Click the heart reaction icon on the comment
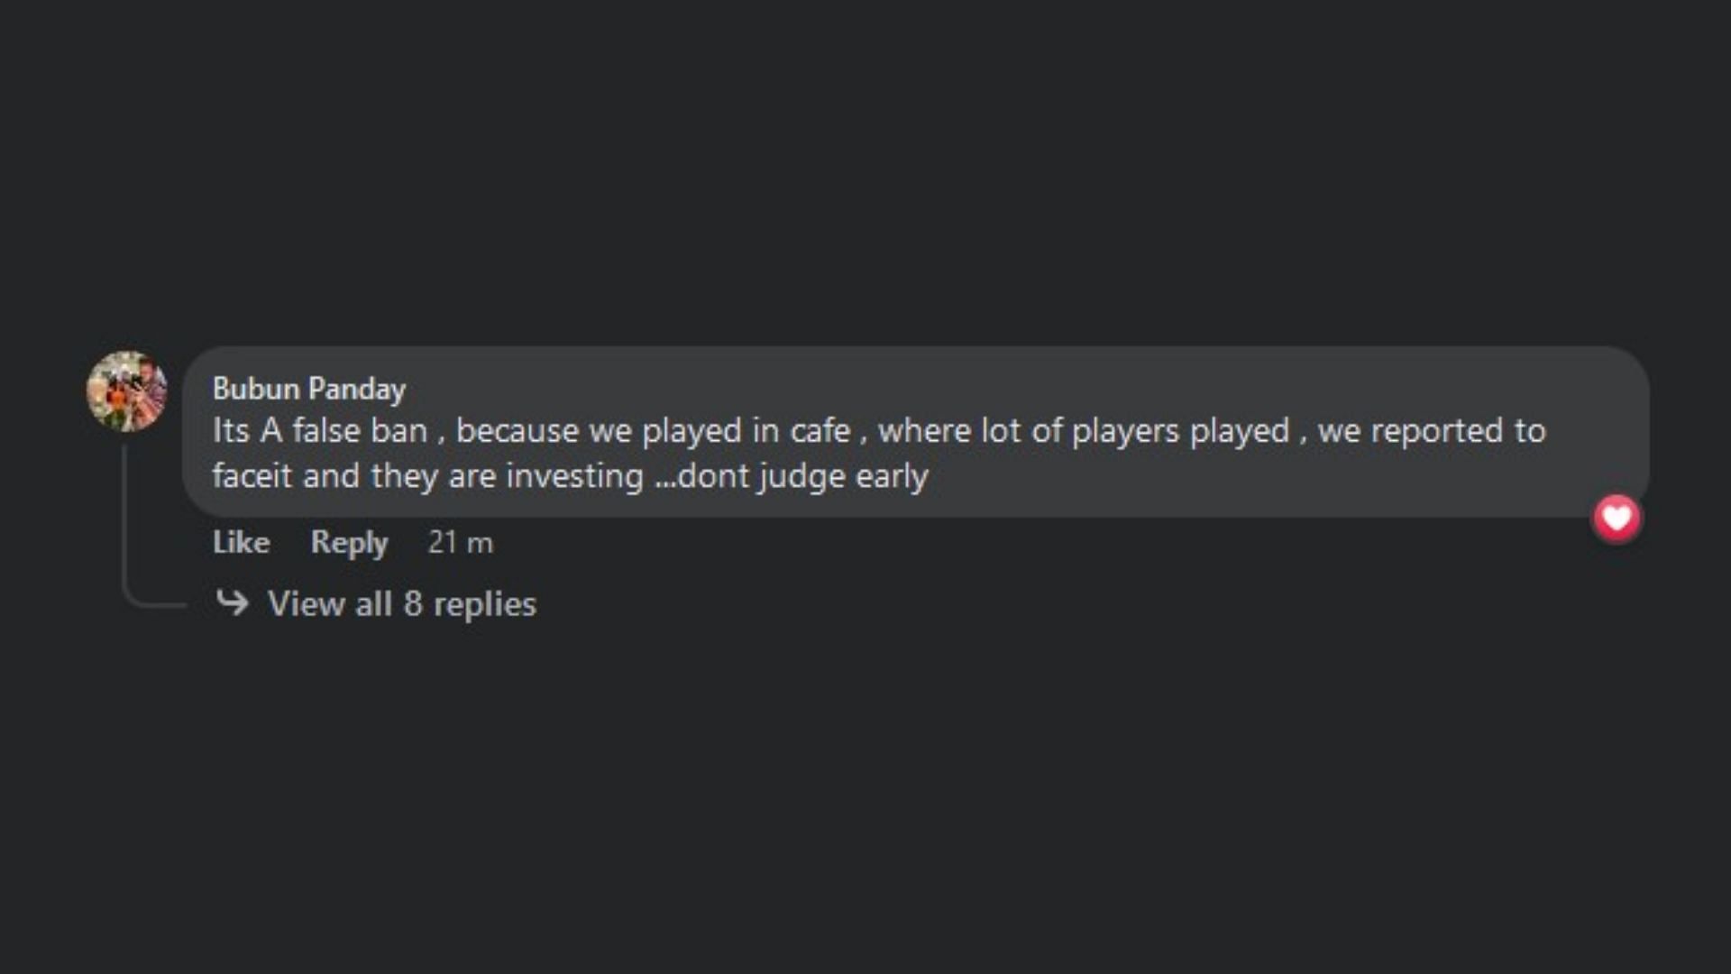The height and width of the screenshot is (974, 1731). [1617, 519]
